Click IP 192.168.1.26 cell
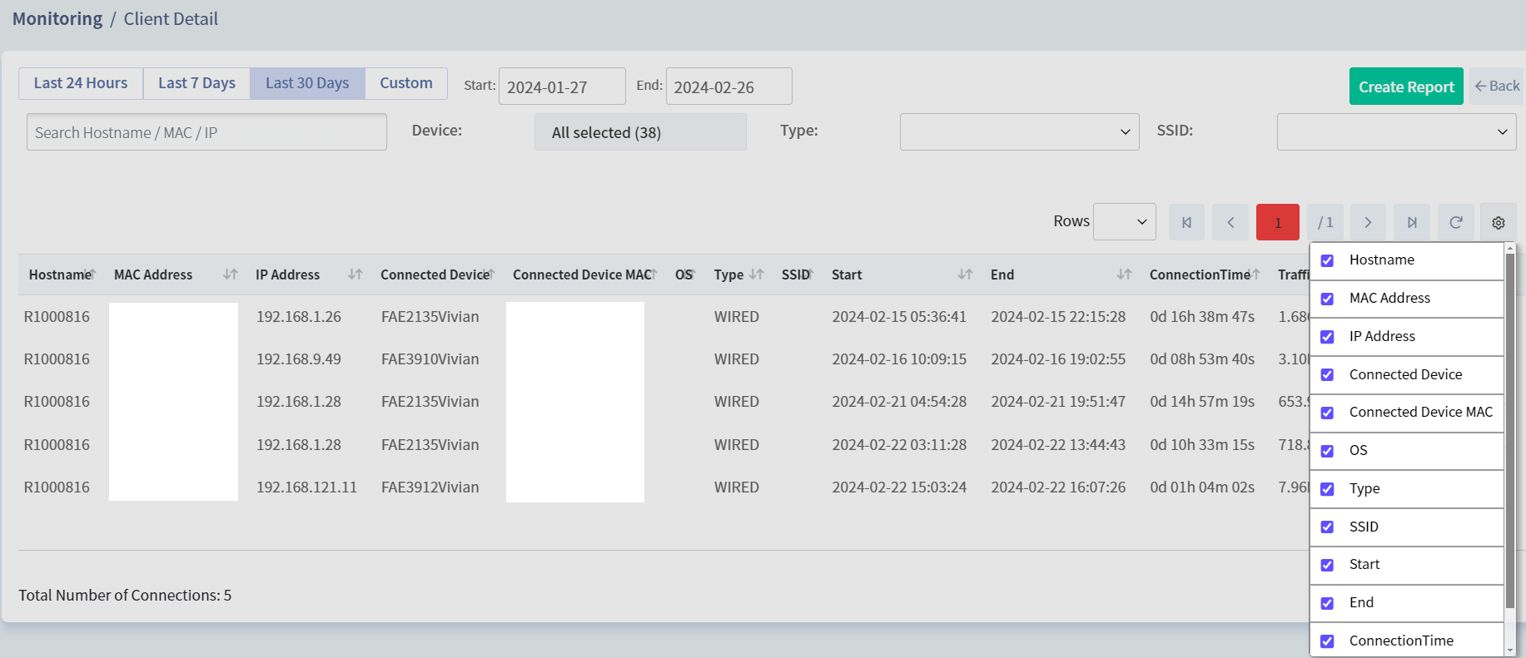Screen dimensions: 1526x658 click(x=299, y=317)
